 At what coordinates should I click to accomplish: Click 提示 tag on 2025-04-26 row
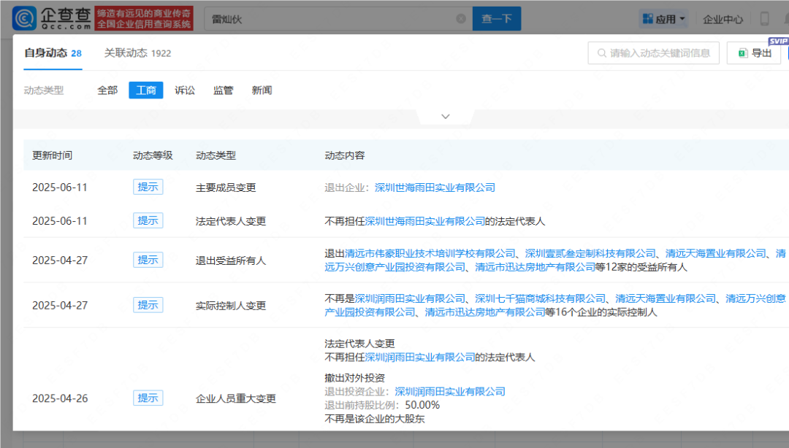click(148, 398)
